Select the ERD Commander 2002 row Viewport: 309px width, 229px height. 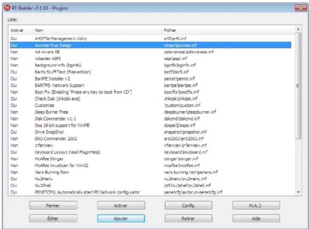pyautogui.click(x=150, y=139)
